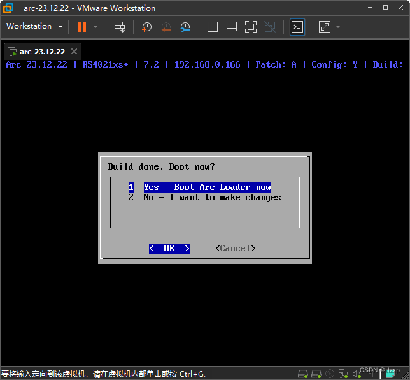The height and width of the screenshot is (380, 410).
Task: Click the second hard disk status icon
Action: point(316,374)
